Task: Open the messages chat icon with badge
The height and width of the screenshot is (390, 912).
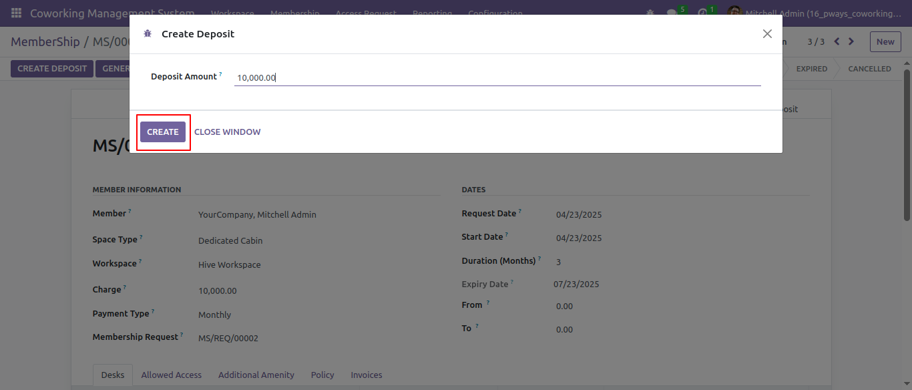Action: click(x=672, y=13)
